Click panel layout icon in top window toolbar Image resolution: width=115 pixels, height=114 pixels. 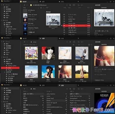pos(74,5)
